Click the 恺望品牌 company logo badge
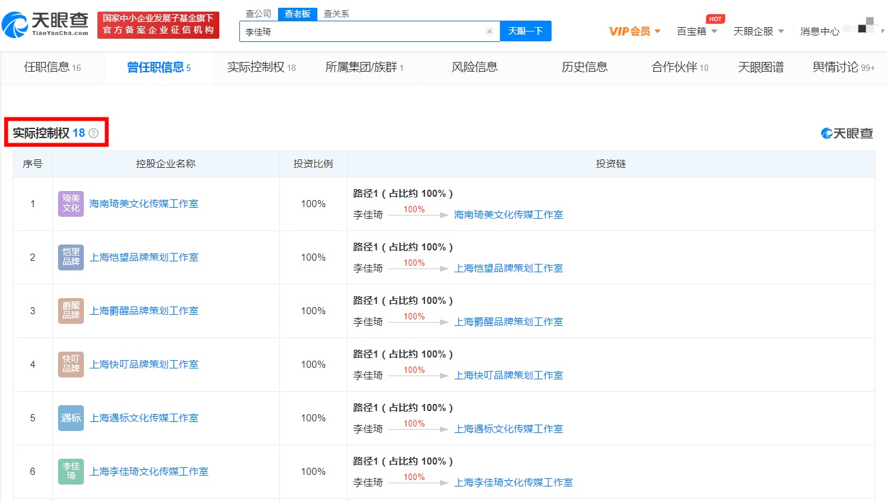887x502 pixels. [71, 257]
